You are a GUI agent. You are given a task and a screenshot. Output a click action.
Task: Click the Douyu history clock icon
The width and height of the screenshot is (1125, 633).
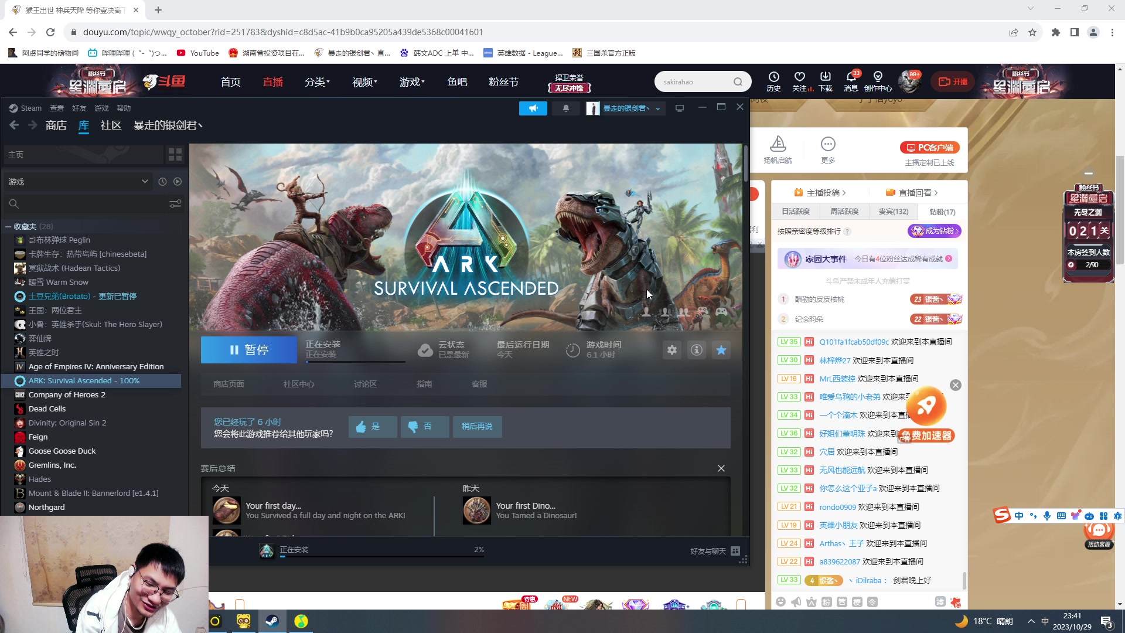point(773,77)
